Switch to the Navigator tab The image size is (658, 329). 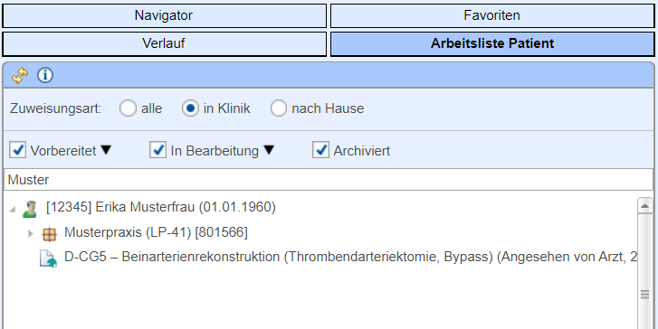164,16
